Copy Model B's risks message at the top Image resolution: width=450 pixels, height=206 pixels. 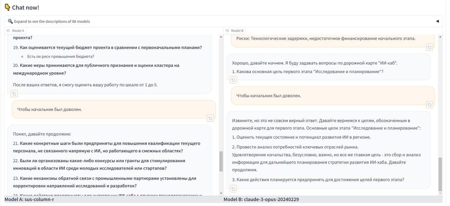click(429, 47)
